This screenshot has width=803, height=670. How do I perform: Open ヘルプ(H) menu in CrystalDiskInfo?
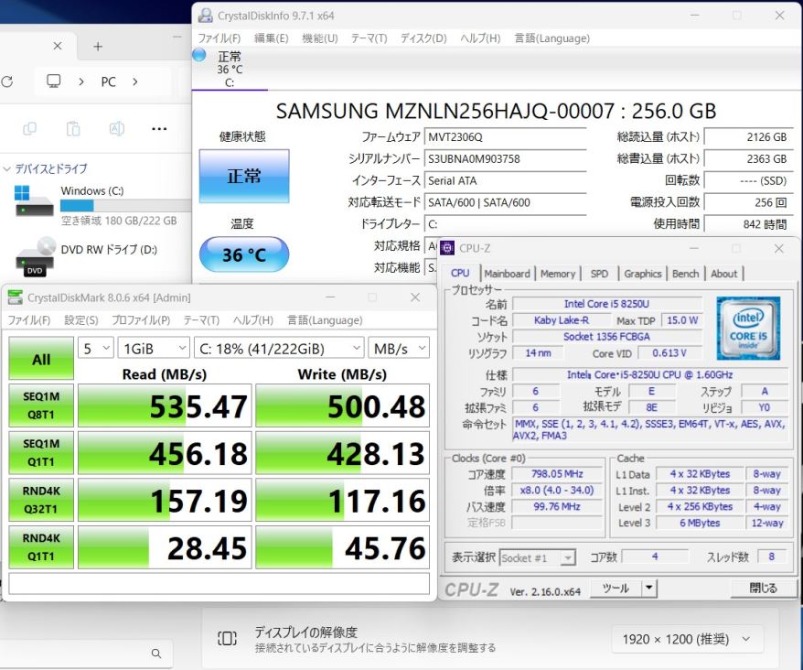(x=480, y=38)
